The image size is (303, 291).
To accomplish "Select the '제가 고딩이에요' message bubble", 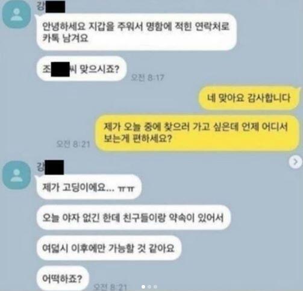I will pyautogui.click(x=89, y=187).
